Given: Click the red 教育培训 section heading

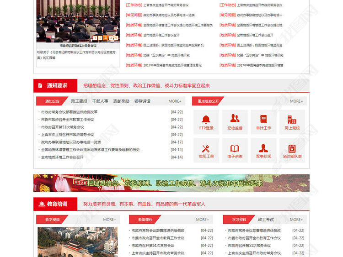Looking at the screenshot, I should (55, 204).
